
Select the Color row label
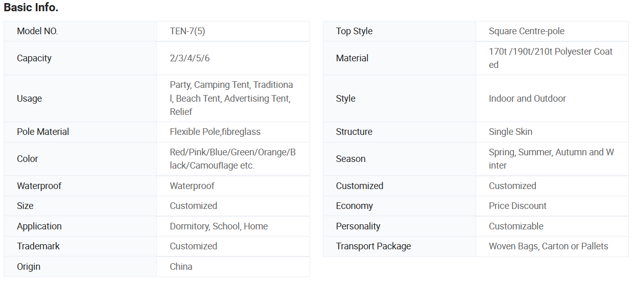(x=28, y=159)
